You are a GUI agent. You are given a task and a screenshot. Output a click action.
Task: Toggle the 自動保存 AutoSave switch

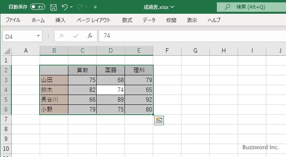[x=37, y=7]
